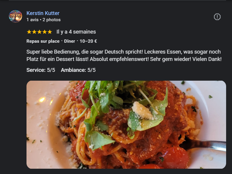Screen dimensions: 232x174
Task: Click the fourth yellow rating star
Action: (44, 32)
